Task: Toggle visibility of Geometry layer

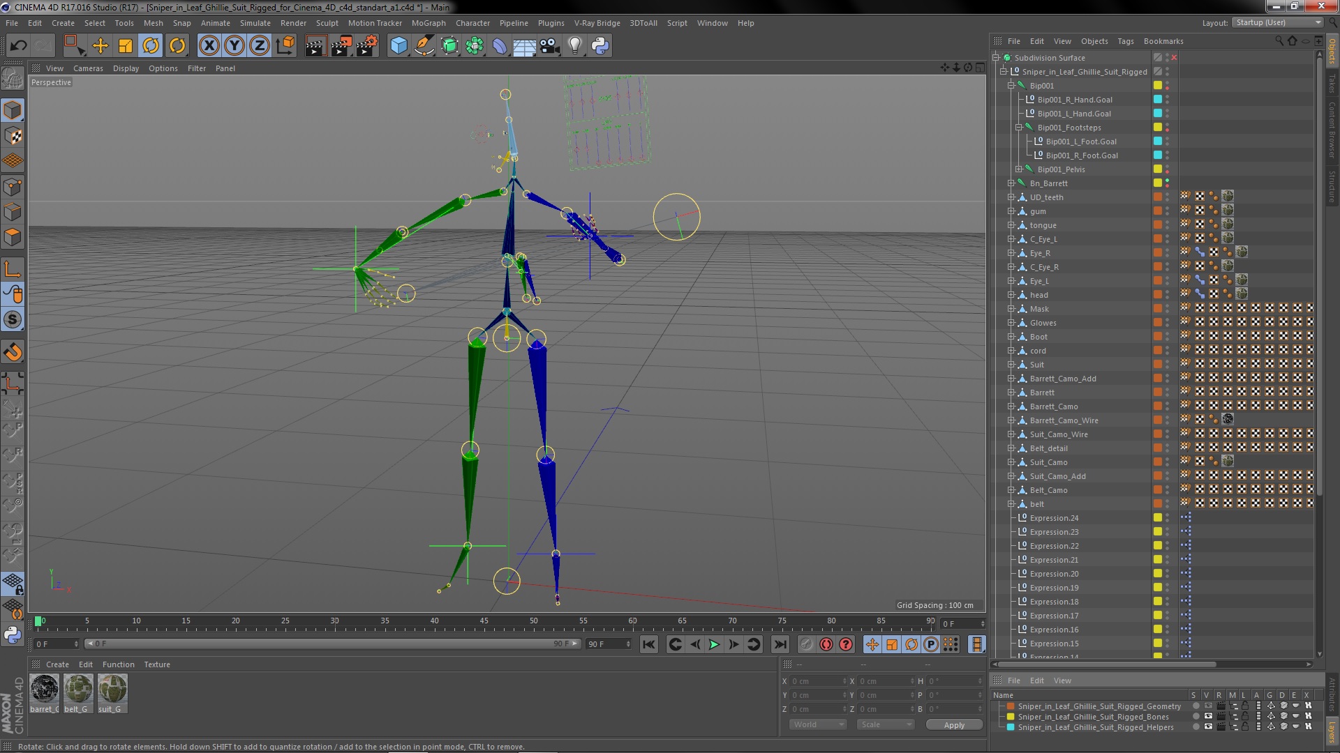Action: pyautogui.click(x=1207, y=706)
